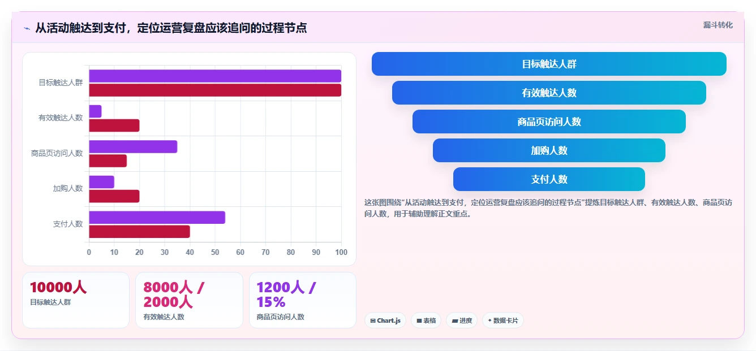Click the x-axis tick label 50
756x351 pixels.
(215, 252)
